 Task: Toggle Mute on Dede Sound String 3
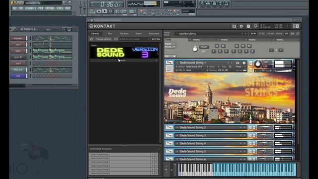pyautogui.click(x=254, y=135)
